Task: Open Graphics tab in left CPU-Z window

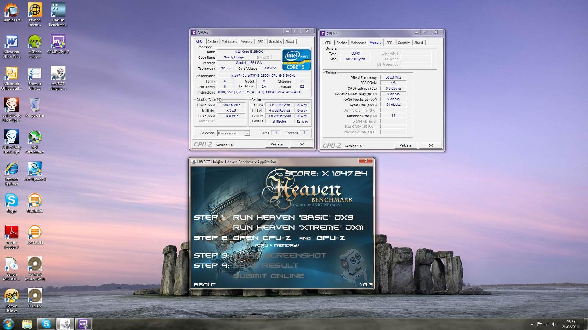Action: 275,41
